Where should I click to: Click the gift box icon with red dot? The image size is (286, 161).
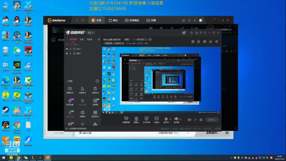[x=193, y=42]
